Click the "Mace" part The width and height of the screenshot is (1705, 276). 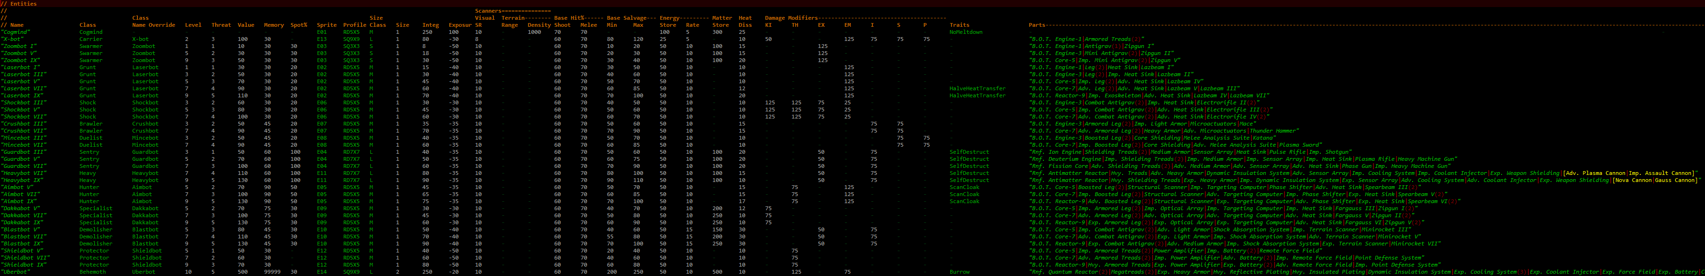(x=1246, y=124)
